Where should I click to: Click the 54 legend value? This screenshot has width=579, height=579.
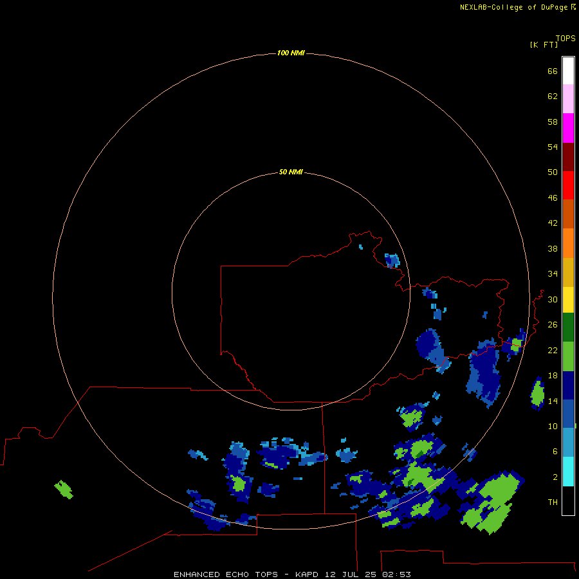pyautogui.click(x=553, y=147)
